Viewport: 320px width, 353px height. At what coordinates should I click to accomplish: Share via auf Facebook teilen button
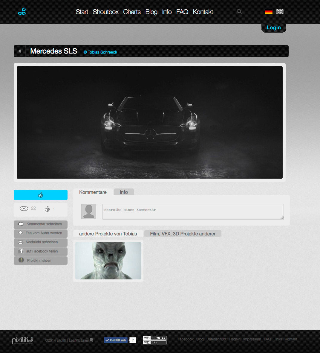(40, 251)
